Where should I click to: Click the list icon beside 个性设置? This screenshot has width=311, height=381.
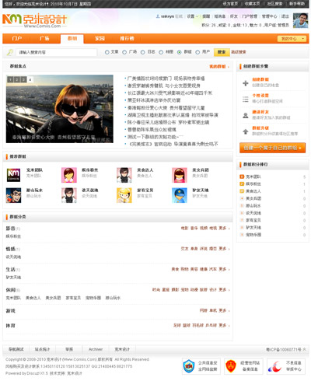(x=246, y=99)
